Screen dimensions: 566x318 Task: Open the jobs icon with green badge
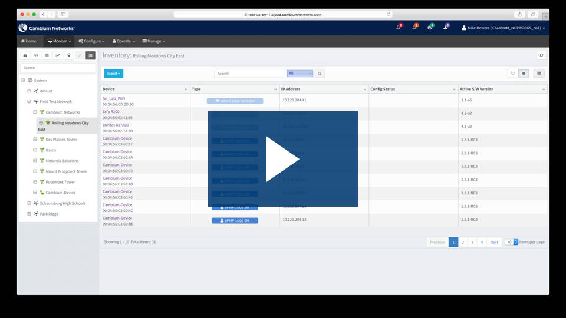[430, 27]
